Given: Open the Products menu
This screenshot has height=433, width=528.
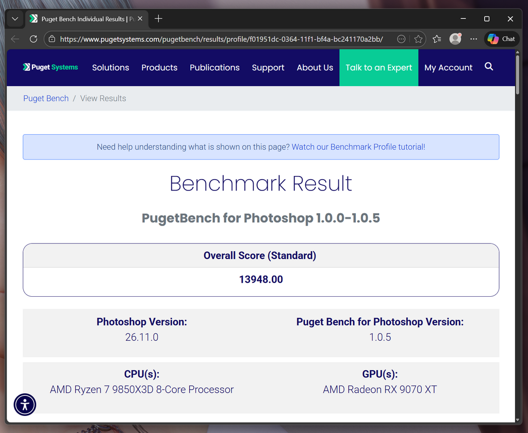Looking at the screenshot, I should click(159, 68).
